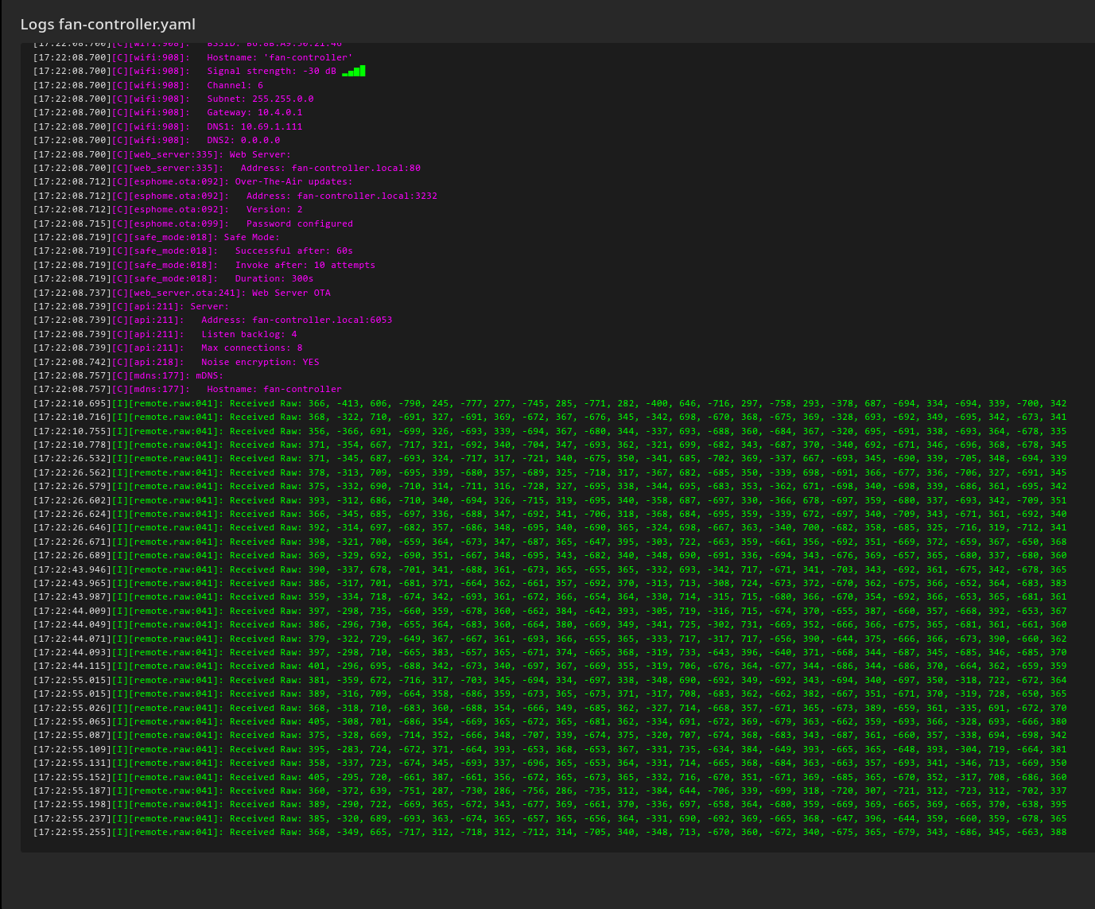Click the 'DNS1: 10.69.1.111' entry
1095x909 pixels.
click(168, 126)
